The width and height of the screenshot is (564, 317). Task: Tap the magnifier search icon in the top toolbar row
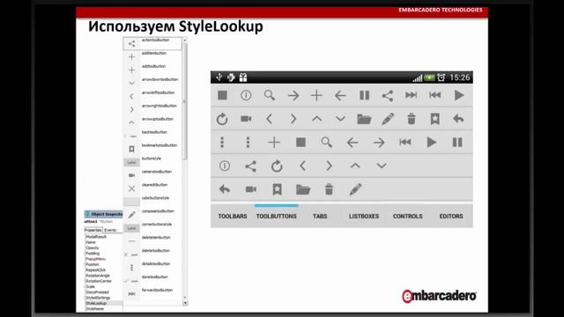pyautogui.click(x=270, y=95)
